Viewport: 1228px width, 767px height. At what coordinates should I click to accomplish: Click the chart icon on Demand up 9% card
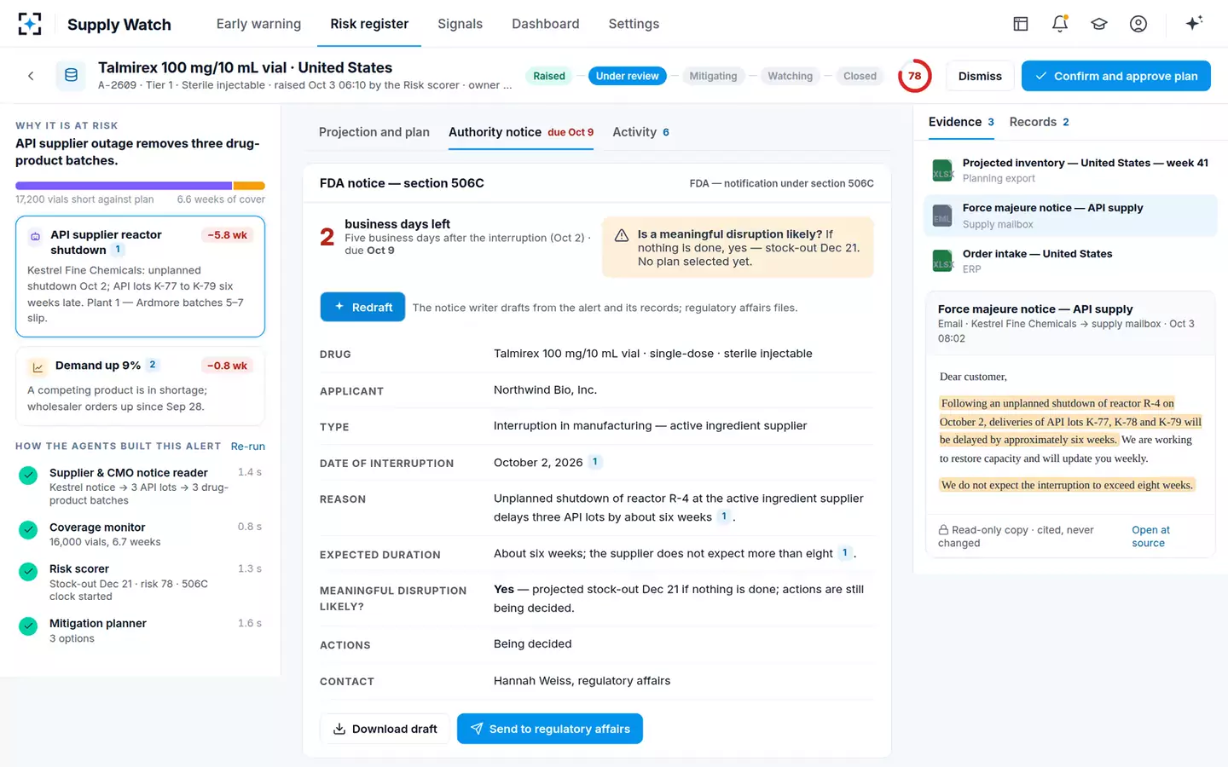(38, 367)
